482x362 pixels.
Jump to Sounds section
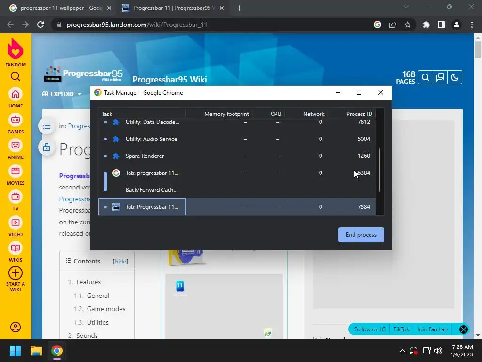coord(87,336)
